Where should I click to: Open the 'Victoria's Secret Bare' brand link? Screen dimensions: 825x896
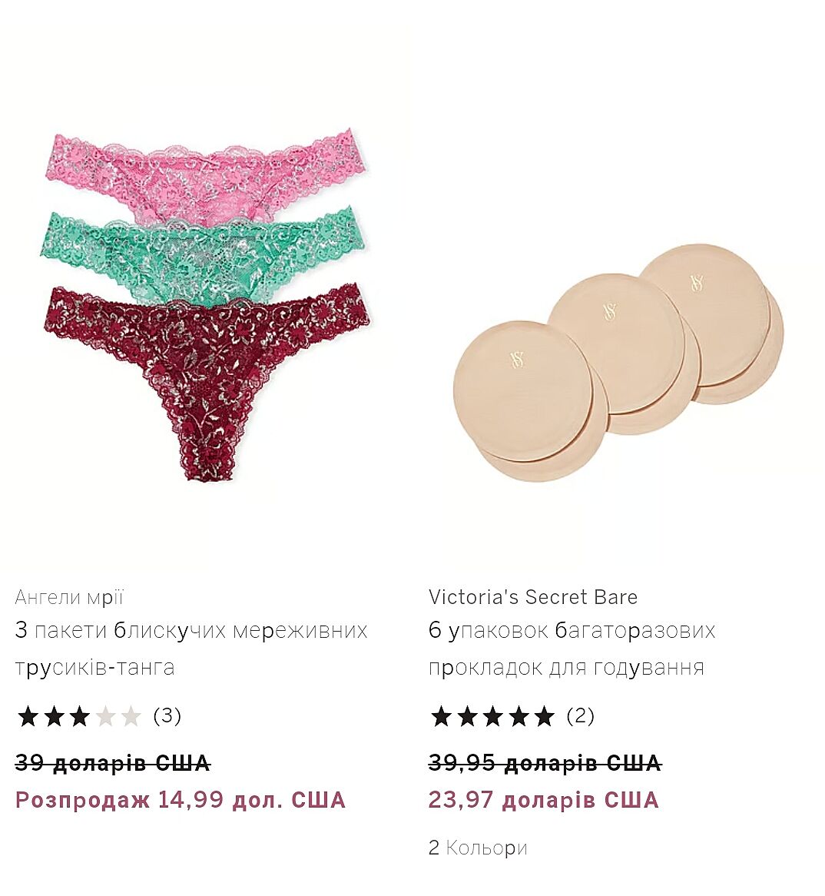pos(533,597)
